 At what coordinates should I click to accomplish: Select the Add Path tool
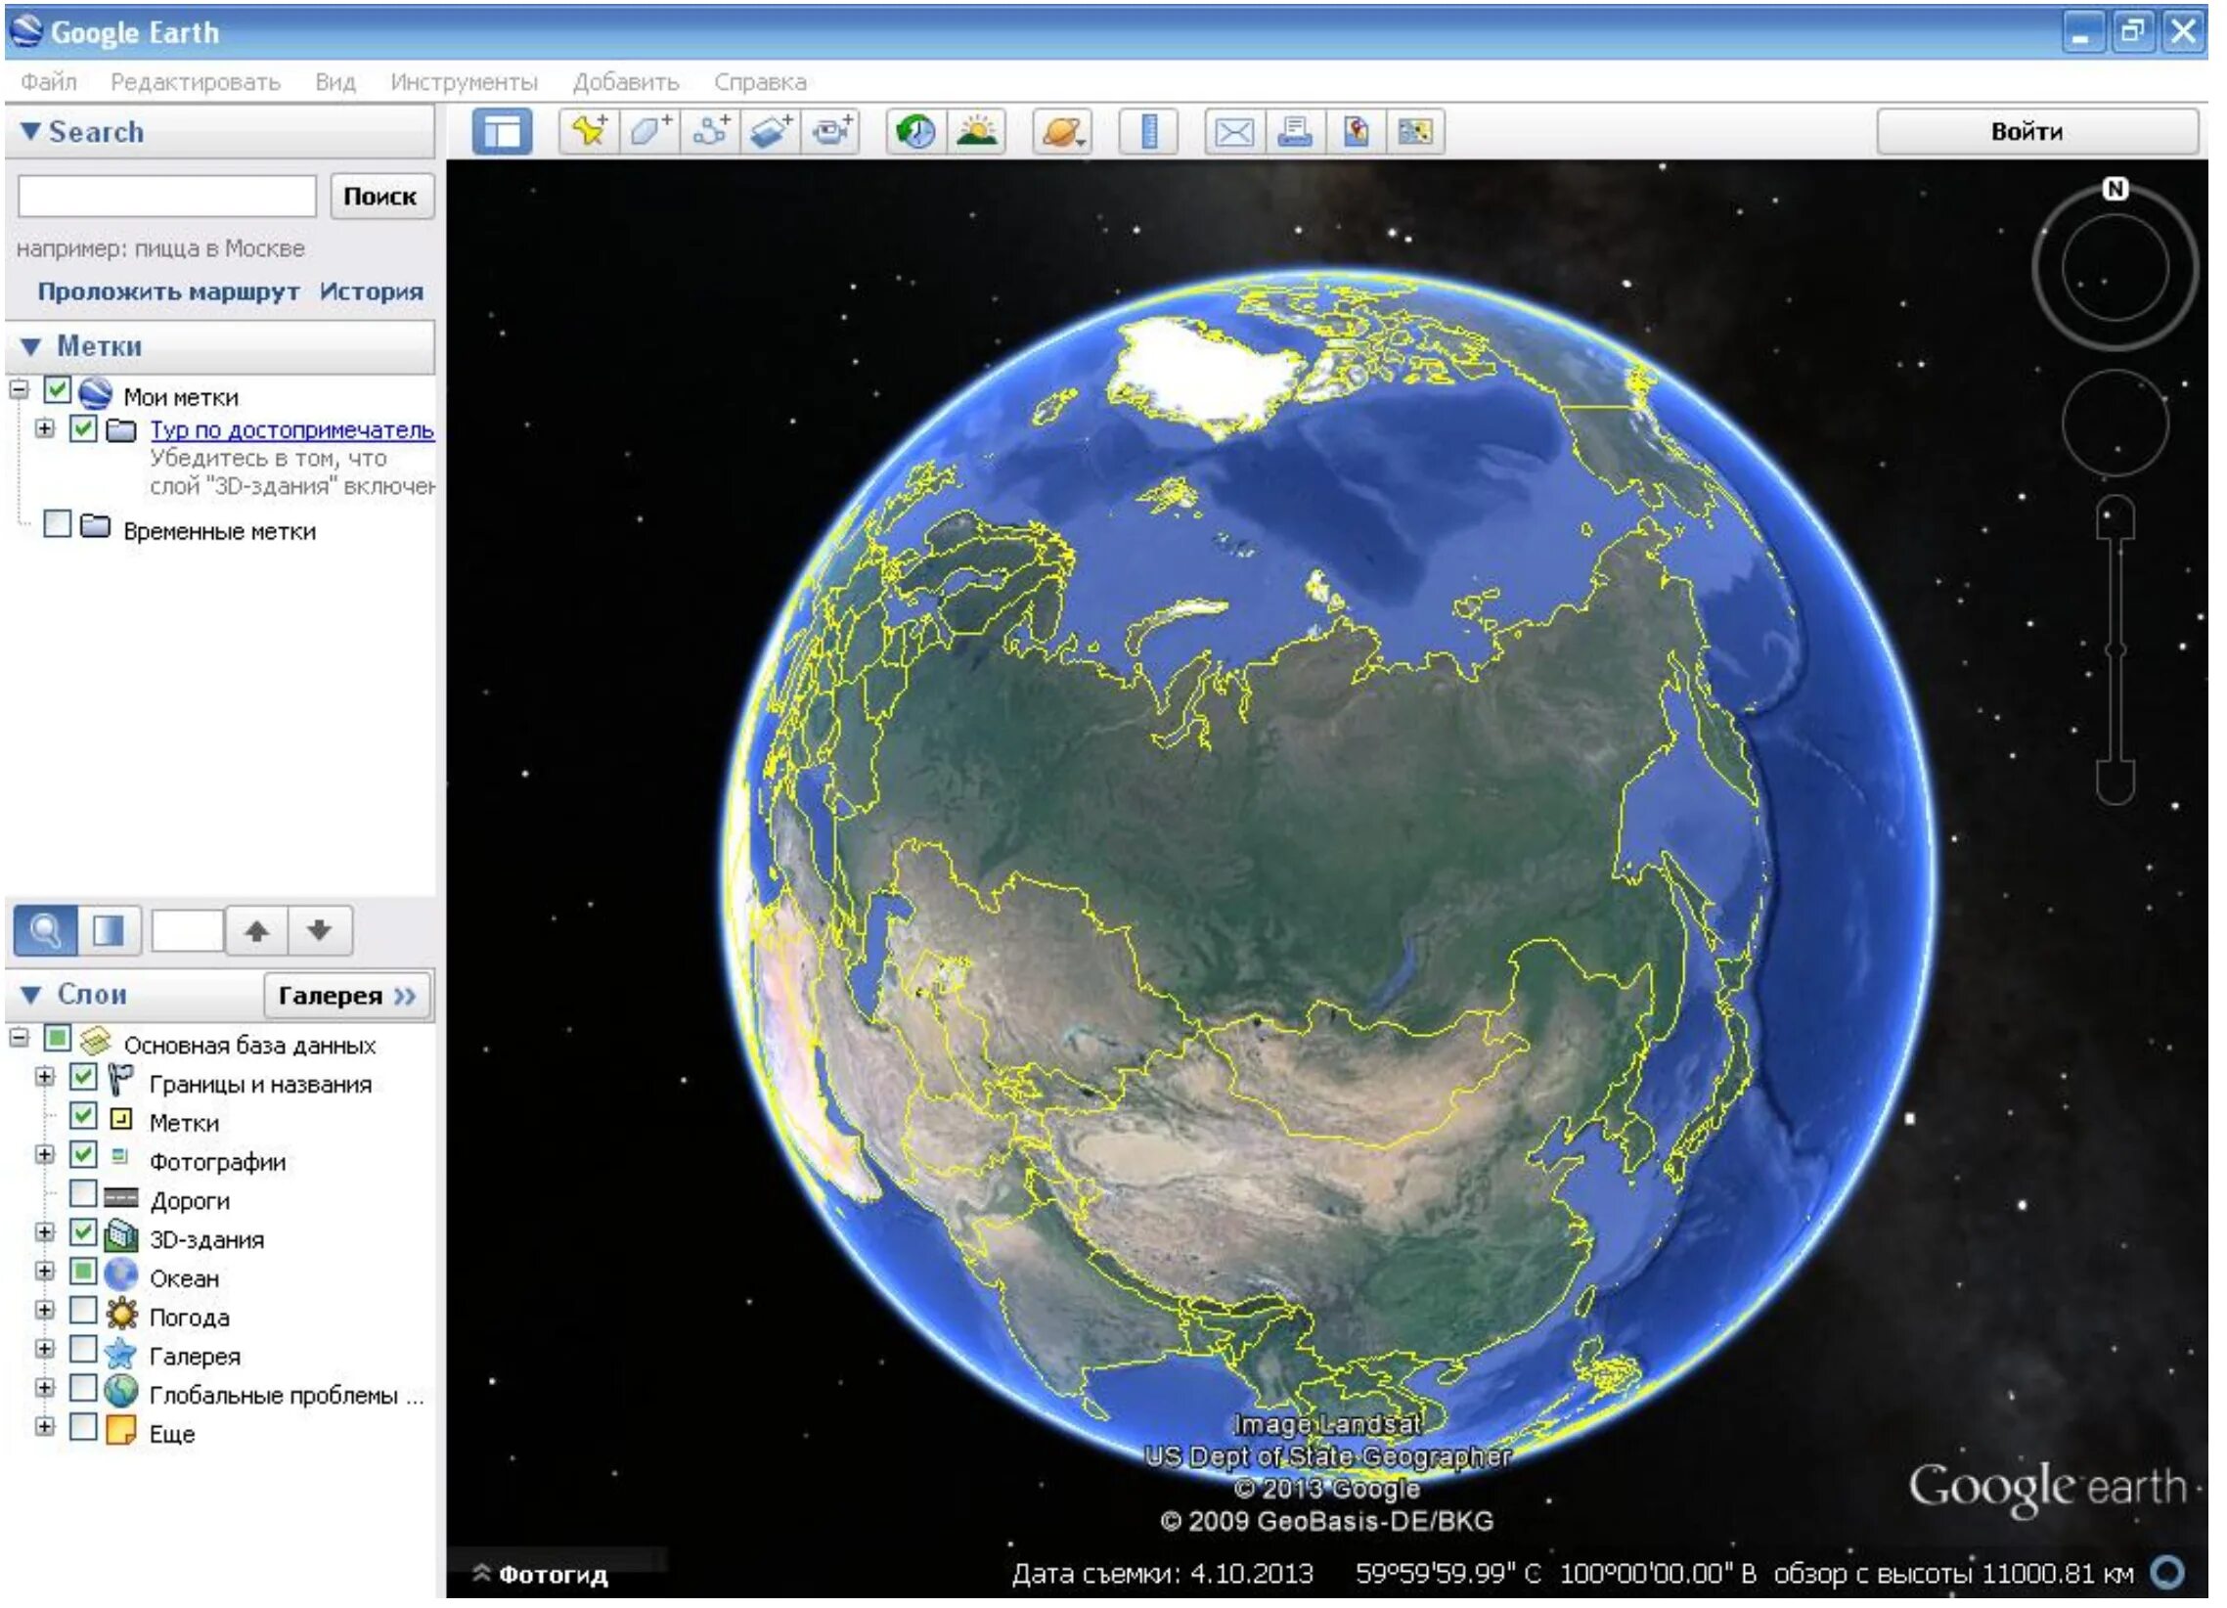click(711, 131)
